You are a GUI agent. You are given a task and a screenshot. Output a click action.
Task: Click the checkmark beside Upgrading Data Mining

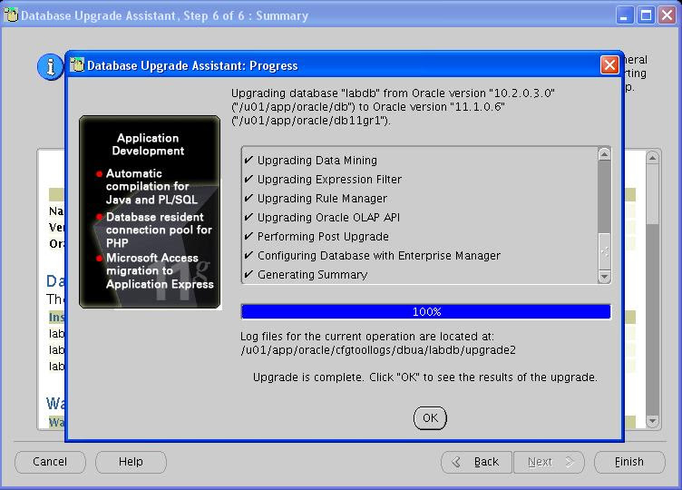coord(248,160)
